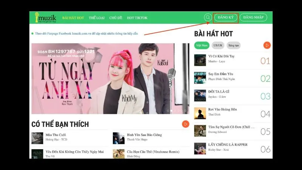The height and width of the screenshot is (170, 302).
Task: Click the CÓ THỂ BẠN THÍCH heading
Action: [60, 124]
